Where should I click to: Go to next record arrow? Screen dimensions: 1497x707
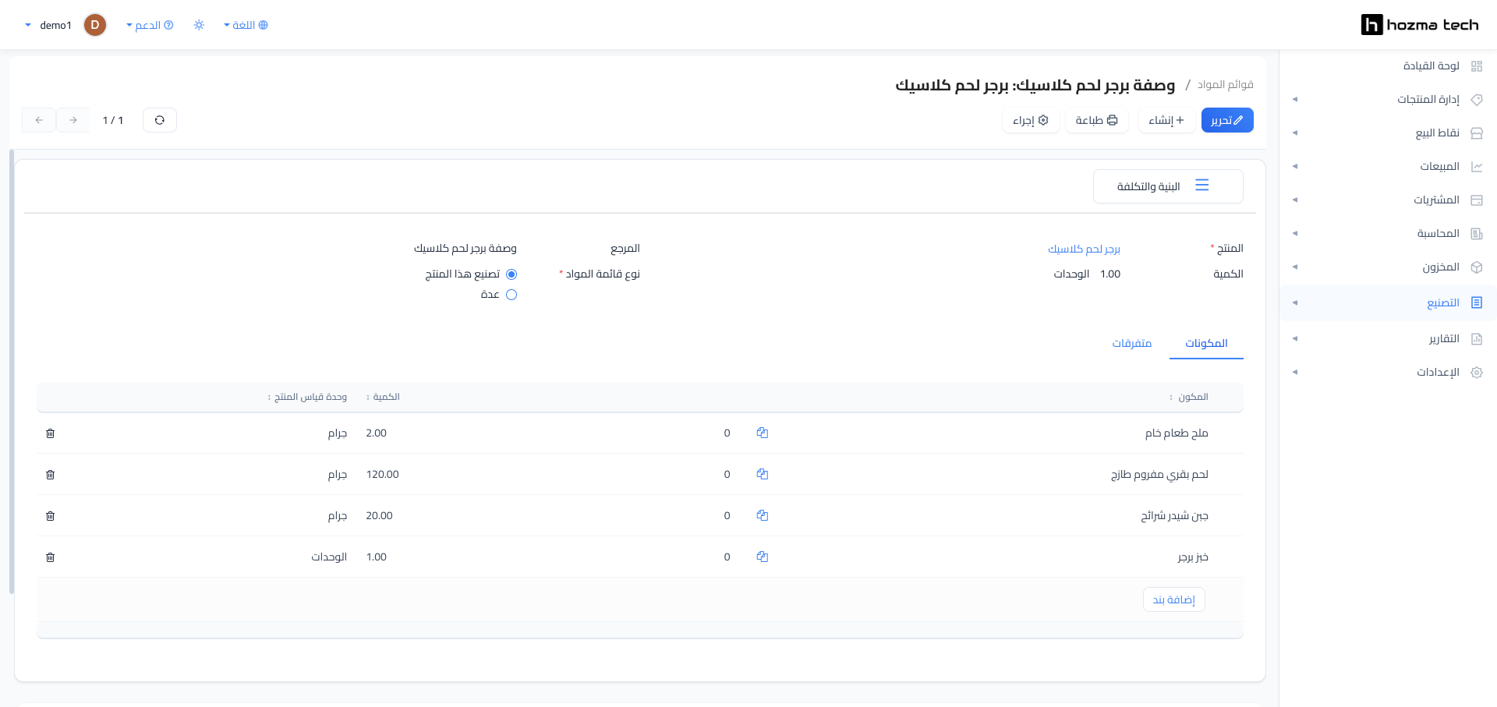pyautogui.click(x=73, y=120)
